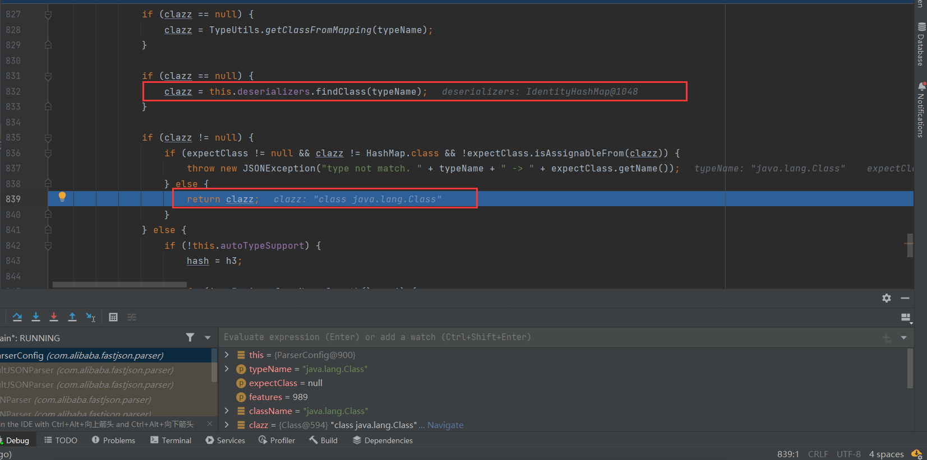Open the Notifications side panel
Screen dimensions: 927x460
click(921, 110)
